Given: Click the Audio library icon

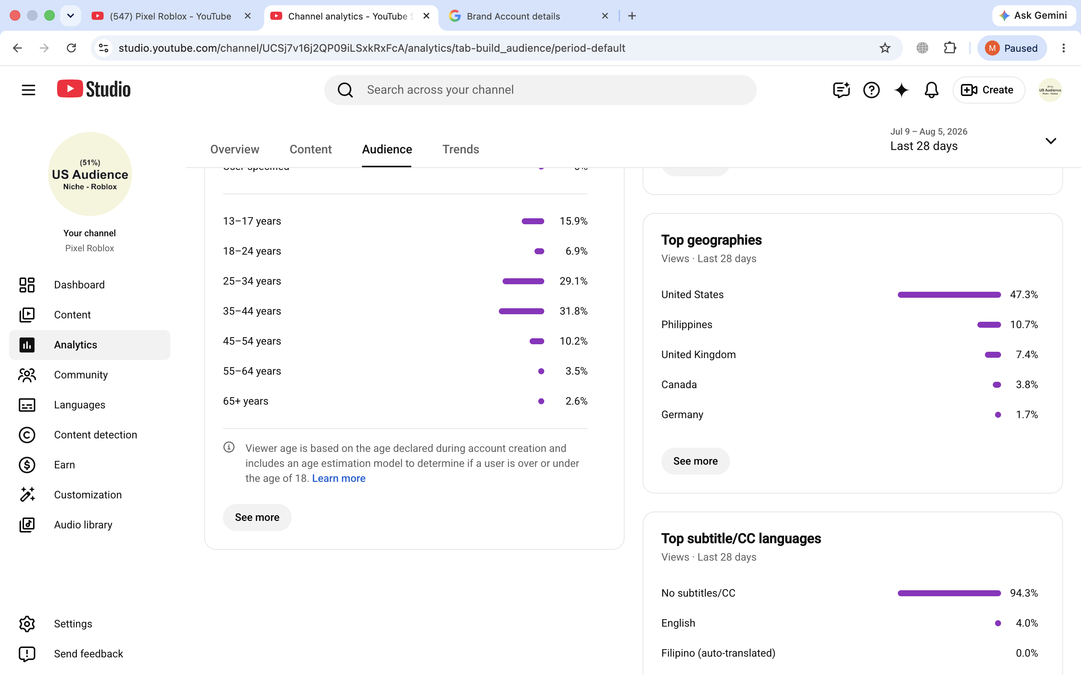Looking at the screenshot, I should 27,525.
